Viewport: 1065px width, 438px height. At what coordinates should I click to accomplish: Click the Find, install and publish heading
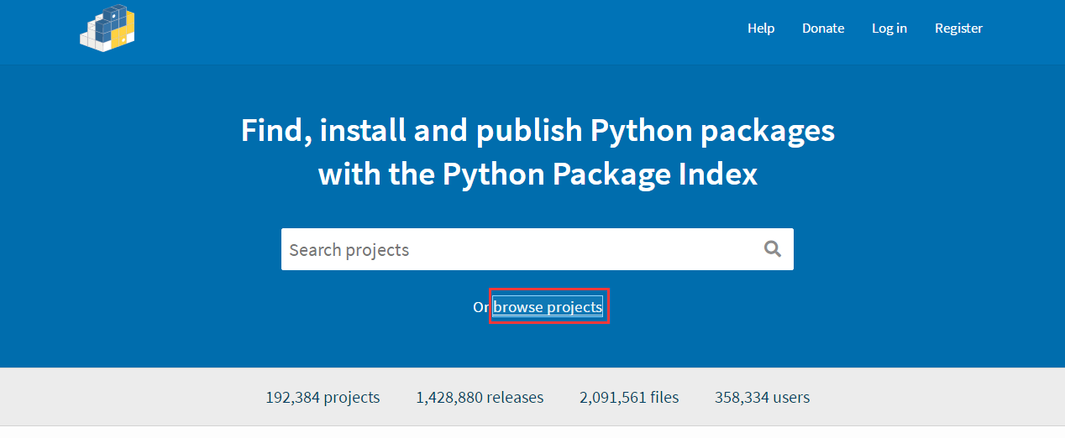pos(538,153)
